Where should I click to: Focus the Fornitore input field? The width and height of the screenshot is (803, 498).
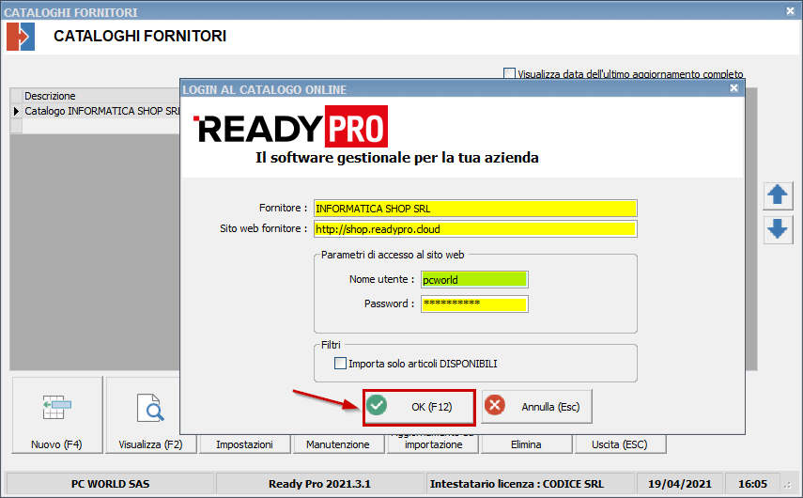pos(475,209)
